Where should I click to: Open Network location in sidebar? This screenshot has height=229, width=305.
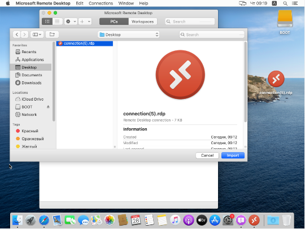tap(29, 114)
